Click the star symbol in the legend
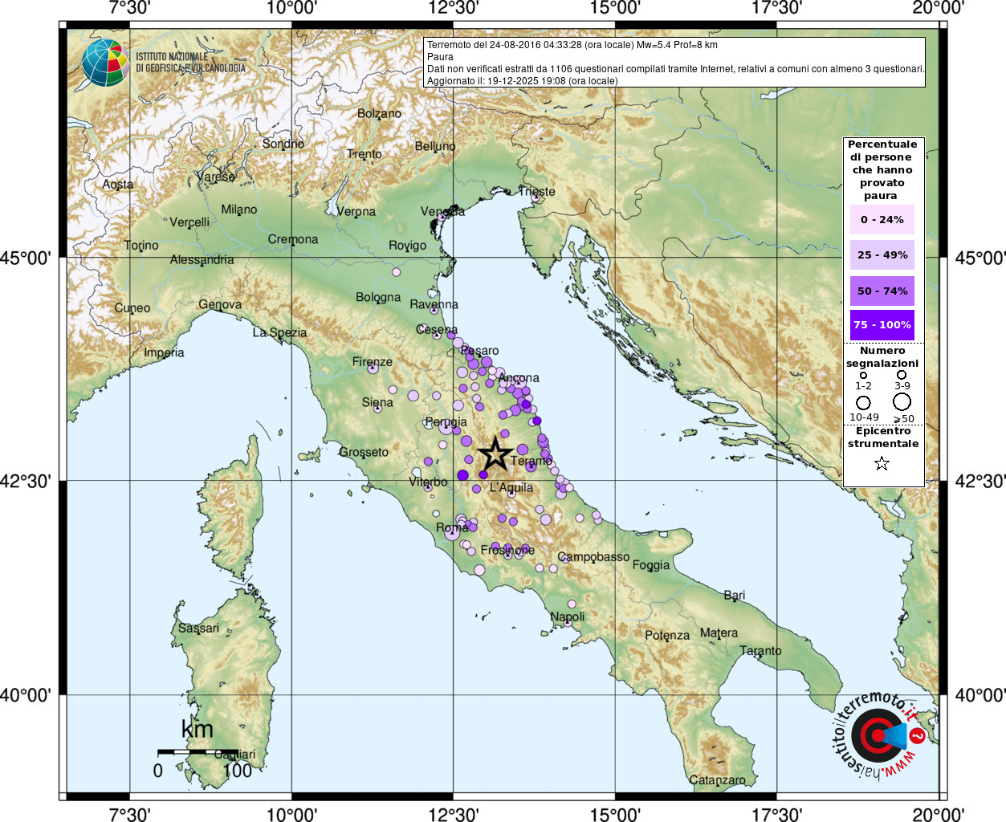Screen dimensions: 1006x822 (882, 463)
